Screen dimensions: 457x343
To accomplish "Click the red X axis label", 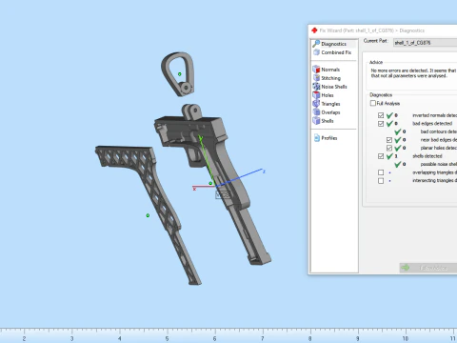I will pos(194,189).
